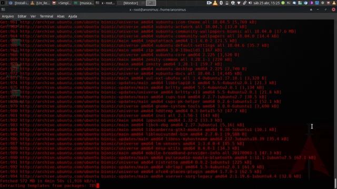This screenshot has height=189, width=337.
Task: Open the Arquivo menu
Action: [x=8, y=16]
